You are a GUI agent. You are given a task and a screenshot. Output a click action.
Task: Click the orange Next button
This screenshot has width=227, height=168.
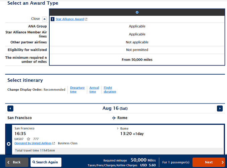pos(209,162)
